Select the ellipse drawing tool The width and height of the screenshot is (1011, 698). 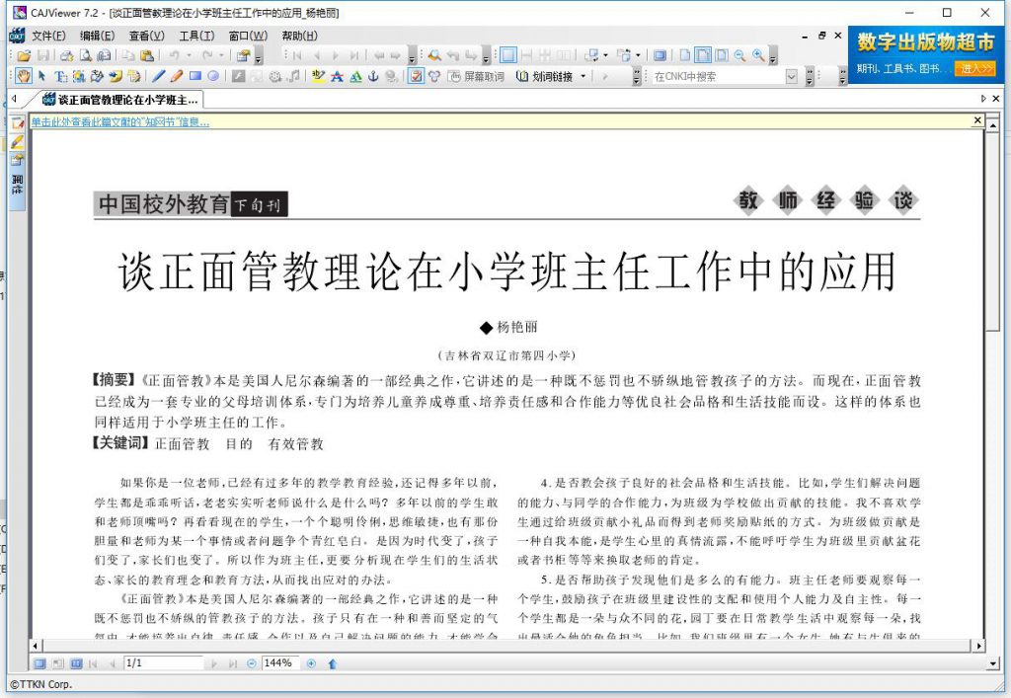pyautogui.click(x=212, y=76)
